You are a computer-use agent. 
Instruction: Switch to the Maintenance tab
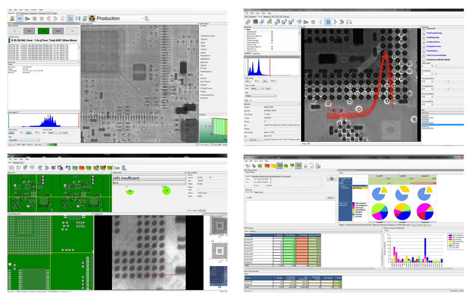click(x=24, y=13)
